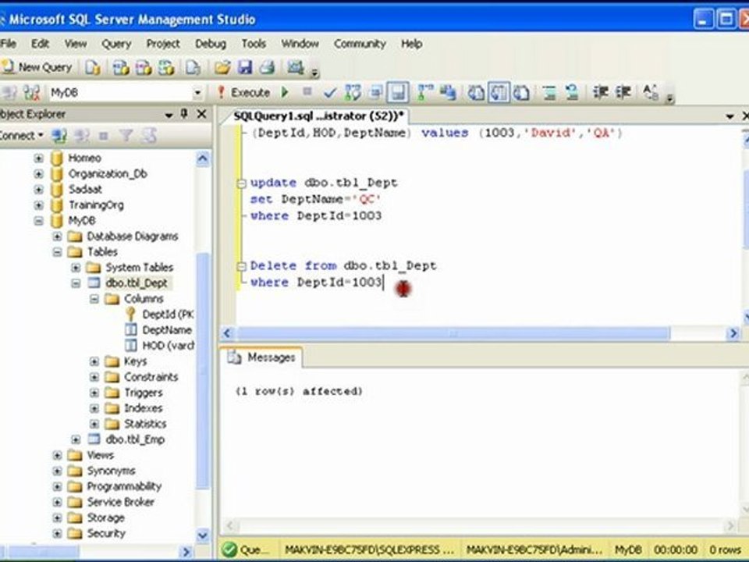
Task: Open the Tools menu
Action: pos(254,44)
